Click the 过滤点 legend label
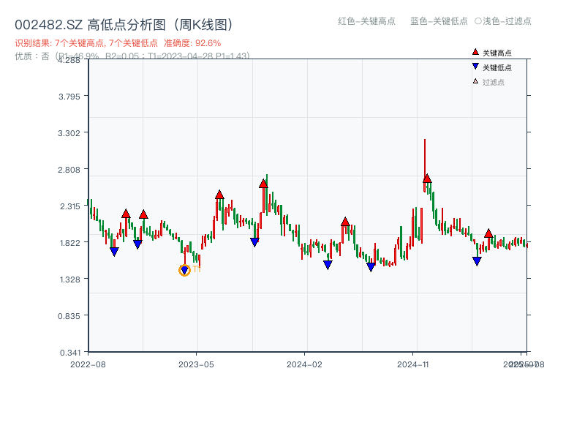The height and width of the screenshot is (439, 585). 493,82
